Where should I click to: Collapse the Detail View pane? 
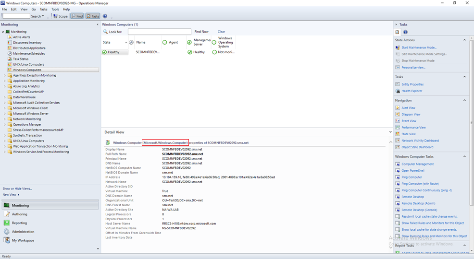click(390, 132)
